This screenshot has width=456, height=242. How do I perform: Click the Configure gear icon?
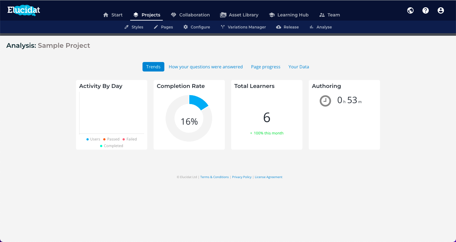point(186,27)
